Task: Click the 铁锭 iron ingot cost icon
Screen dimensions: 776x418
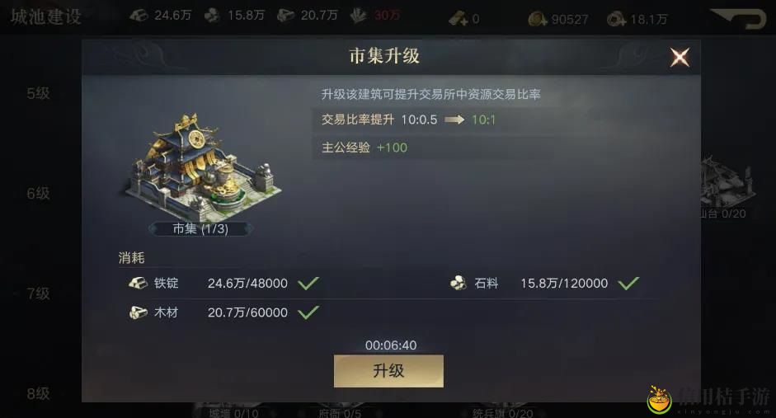Action: 138,283
